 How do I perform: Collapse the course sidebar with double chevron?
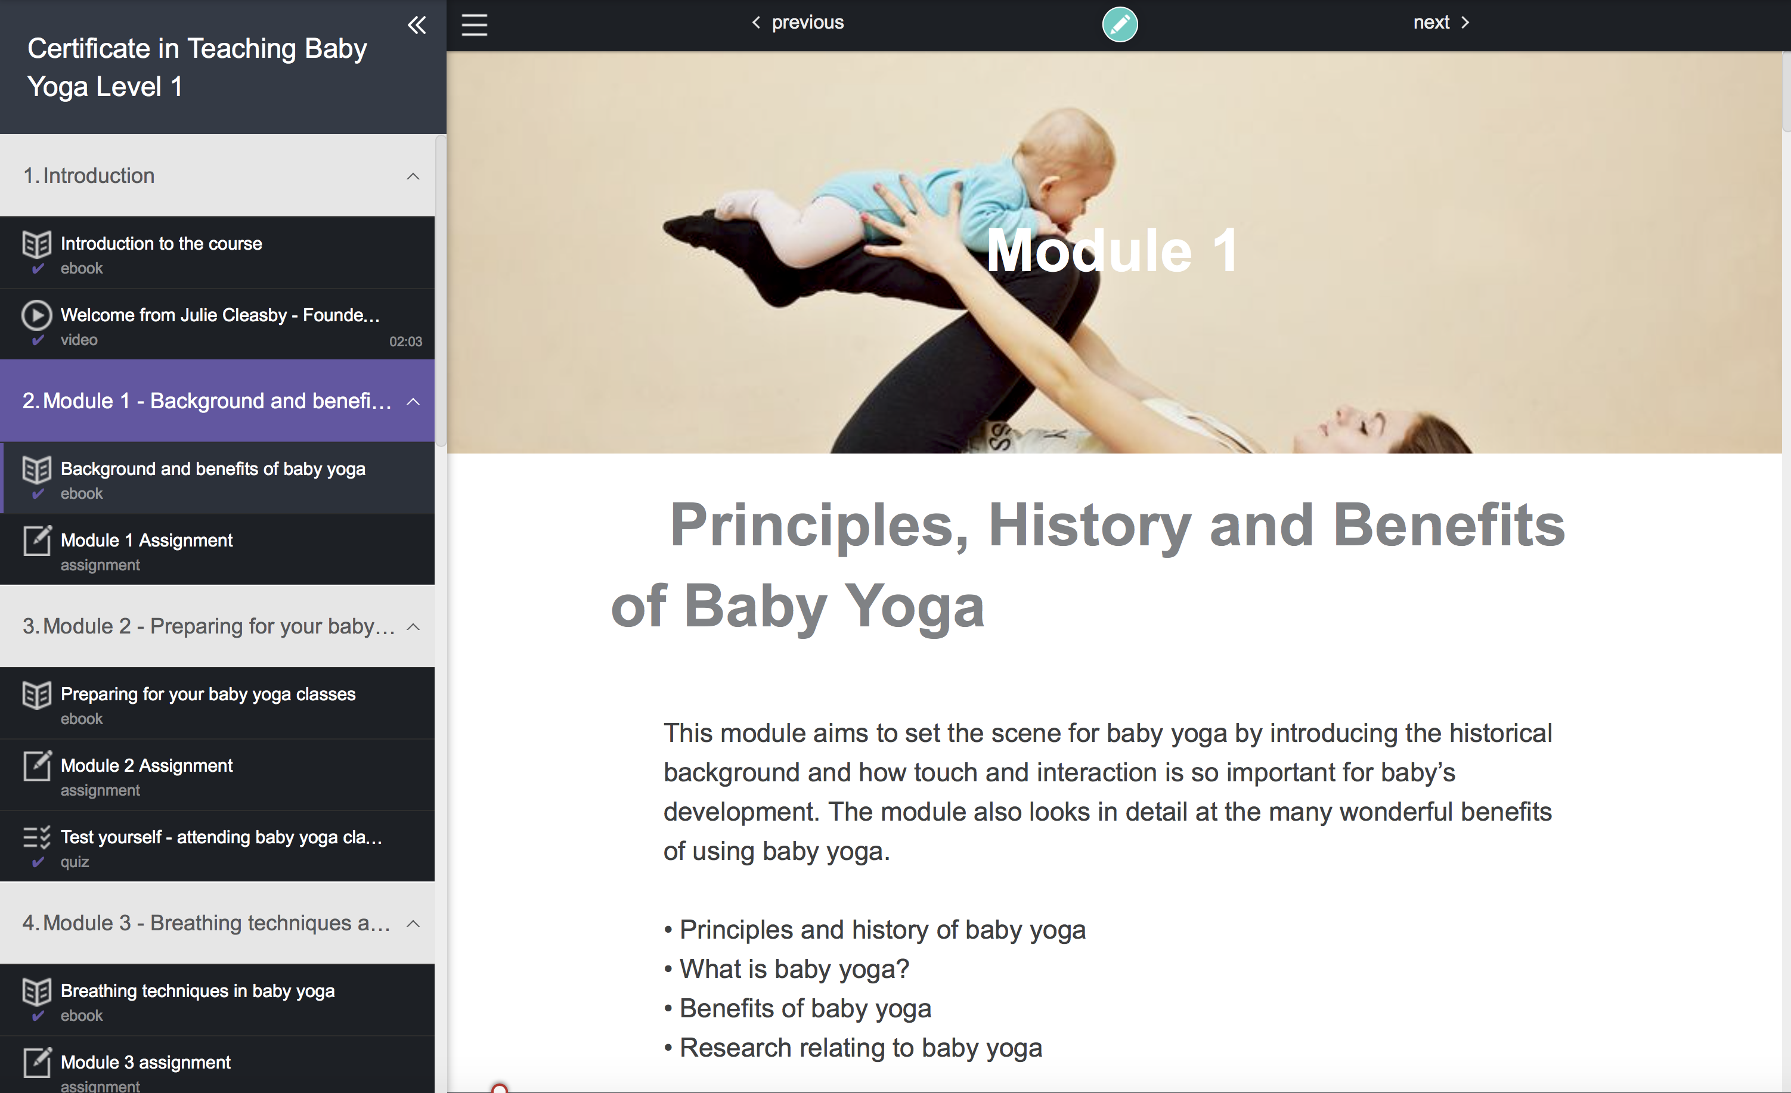pos(417,26)
